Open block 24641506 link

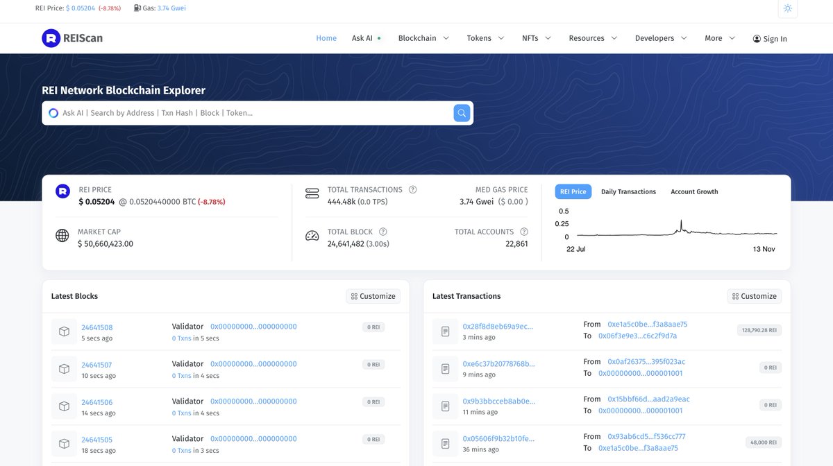(96, 402)
